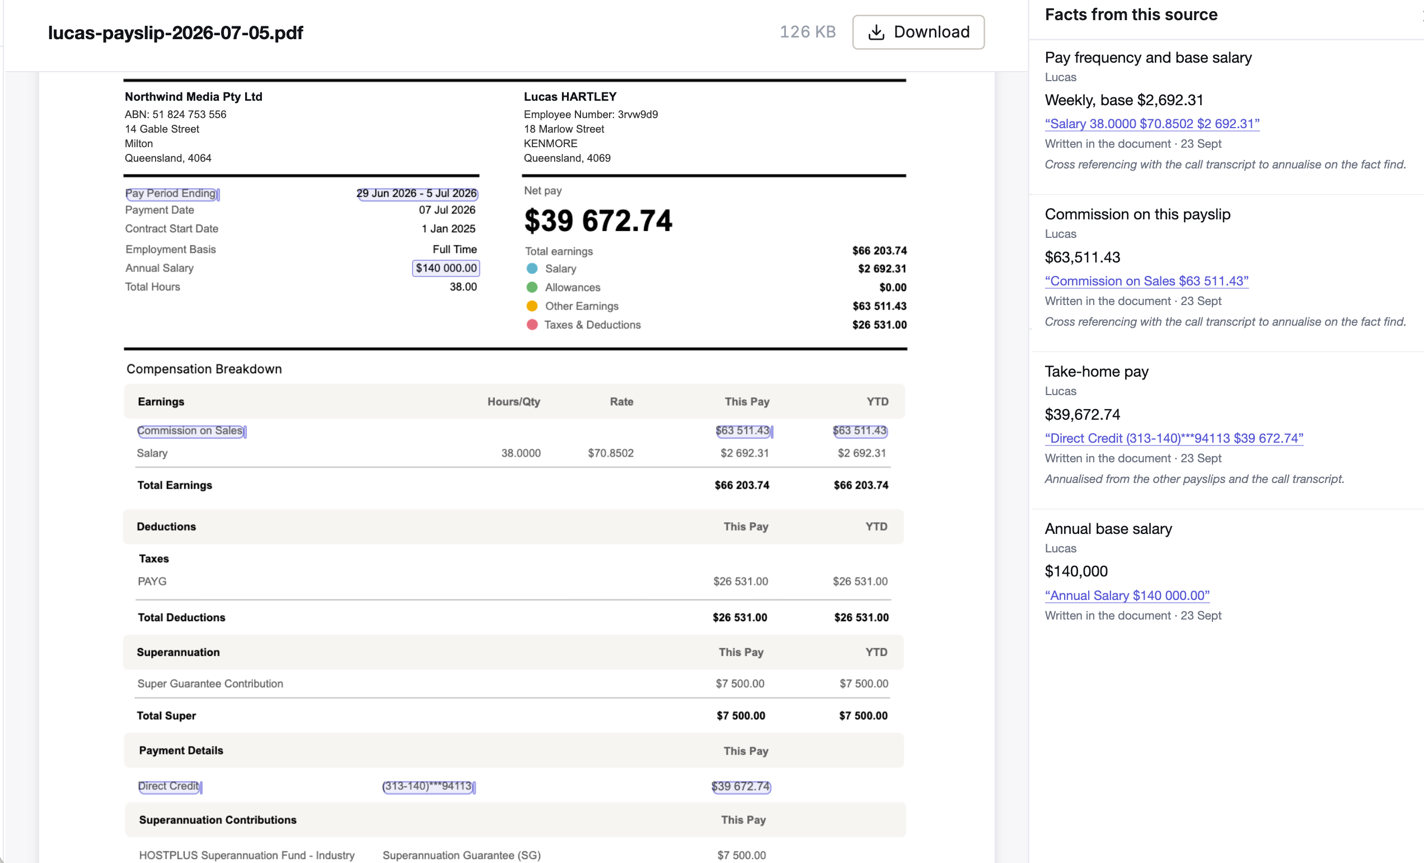Screen dimensions: 1424x863
Task: Click the green Allowances legend dot
Action: 532,287
